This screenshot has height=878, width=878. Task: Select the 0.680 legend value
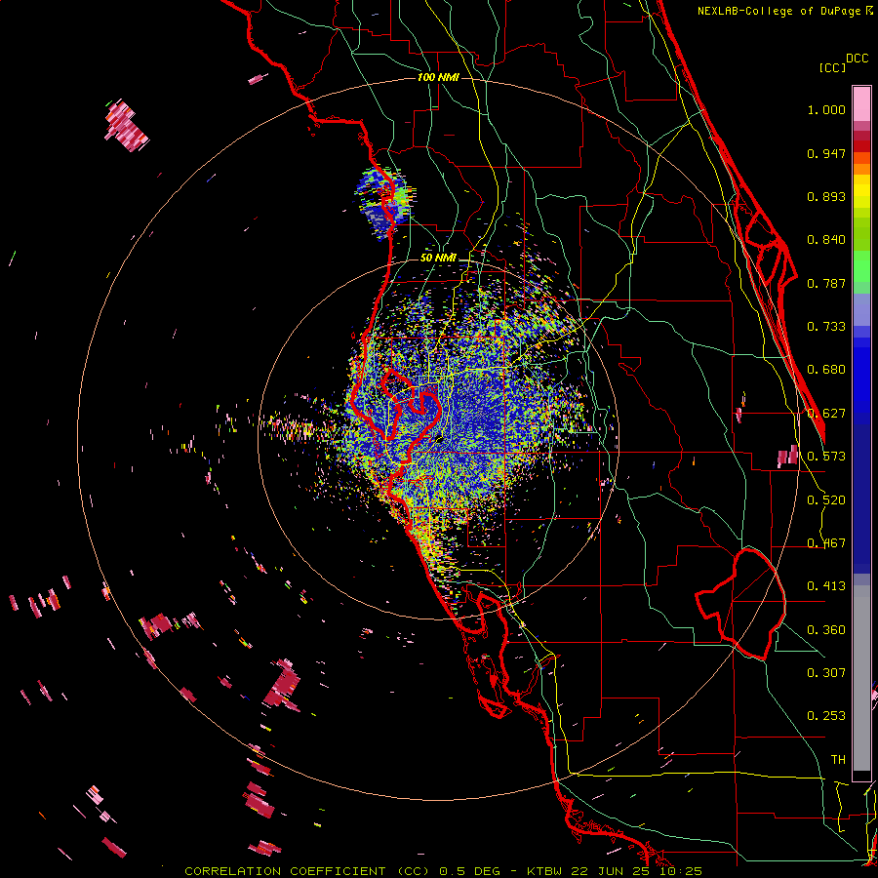826,370
